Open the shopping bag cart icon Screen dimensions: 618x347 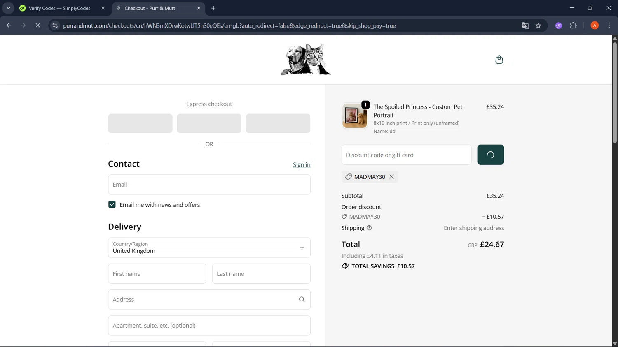click(x=499, y=60)
